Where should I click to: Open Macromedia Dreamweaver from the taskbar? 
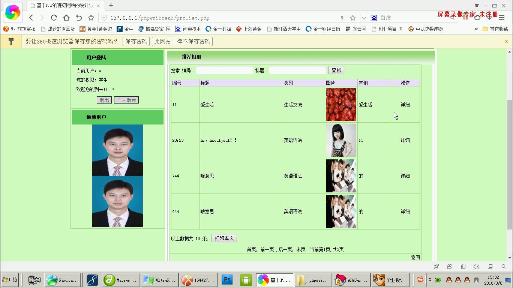(120, 280)
